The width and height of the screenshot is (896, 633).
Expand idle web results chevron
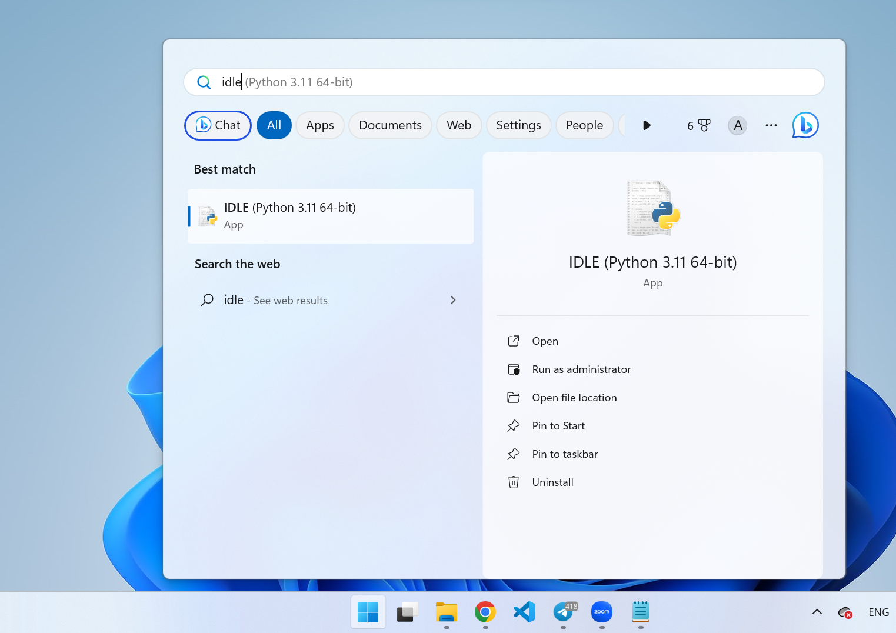click(452, 300)
